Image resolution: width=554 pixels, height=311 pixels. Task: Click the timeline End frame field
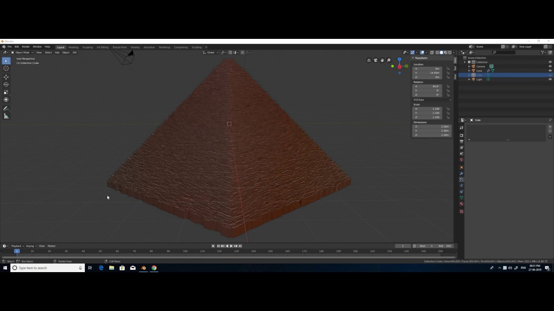click(445, 246)
